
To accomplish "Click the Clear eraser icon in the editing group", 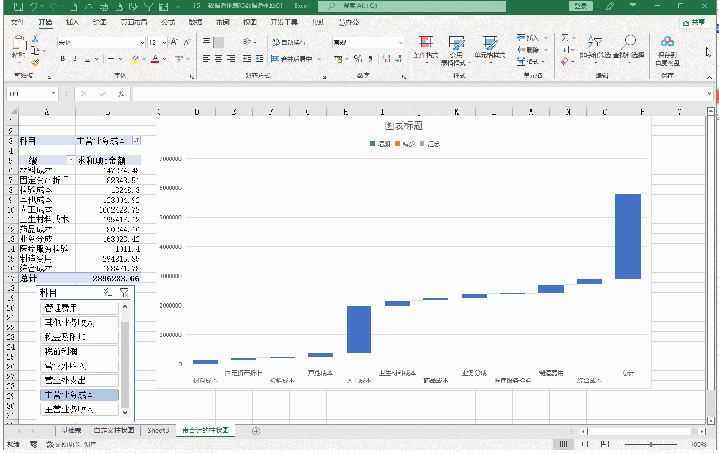I will point(565,61).
